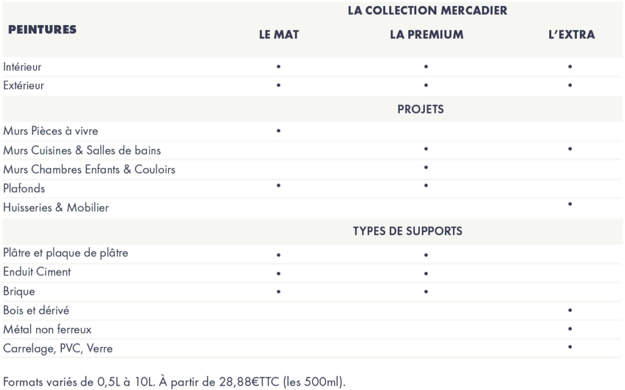Image resolution: width=625 pixels, height=390 pixels.
Task: Click the PEINTURES header
Action: (x=42, y=29)
